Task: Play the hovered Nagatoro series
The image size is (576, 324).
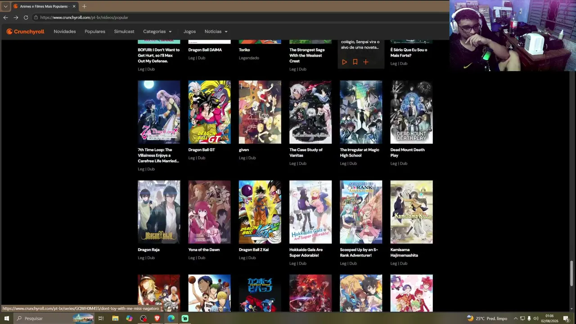Action: click(x=344, y=62)
